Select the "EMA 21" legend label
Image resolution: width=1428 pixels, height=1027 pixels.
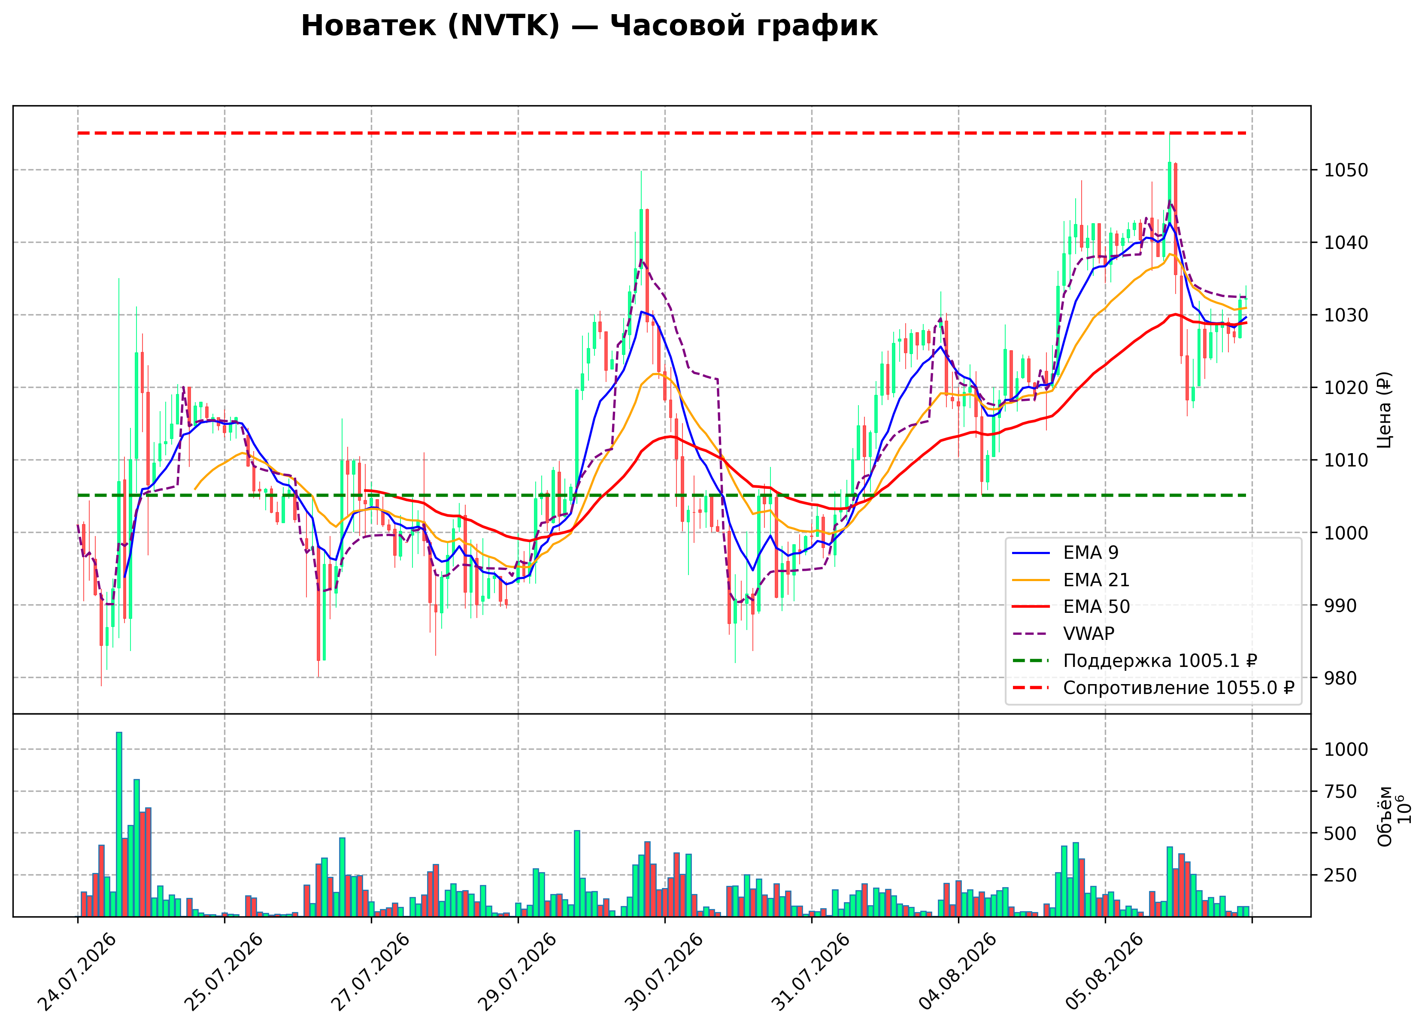(1096, 580)
